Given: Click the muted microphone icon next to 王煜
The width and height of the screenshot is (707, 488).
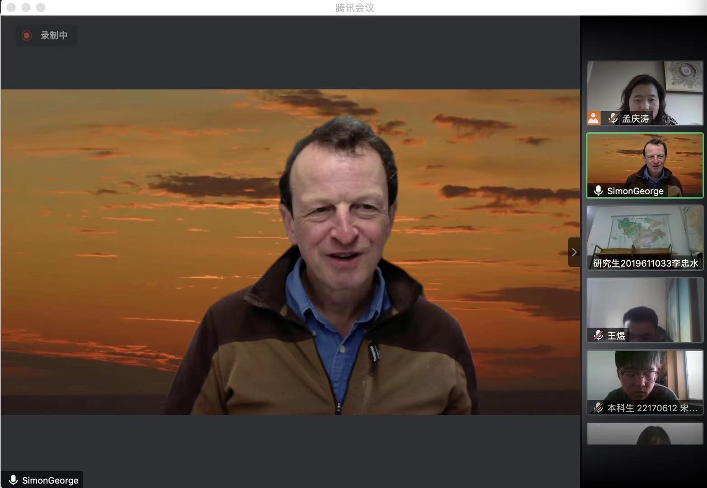Looking at the screenshot, I should click(x=599, y=335).
